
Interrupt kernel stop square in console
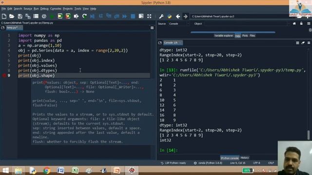pyautogui.click(x=297, y=43)
